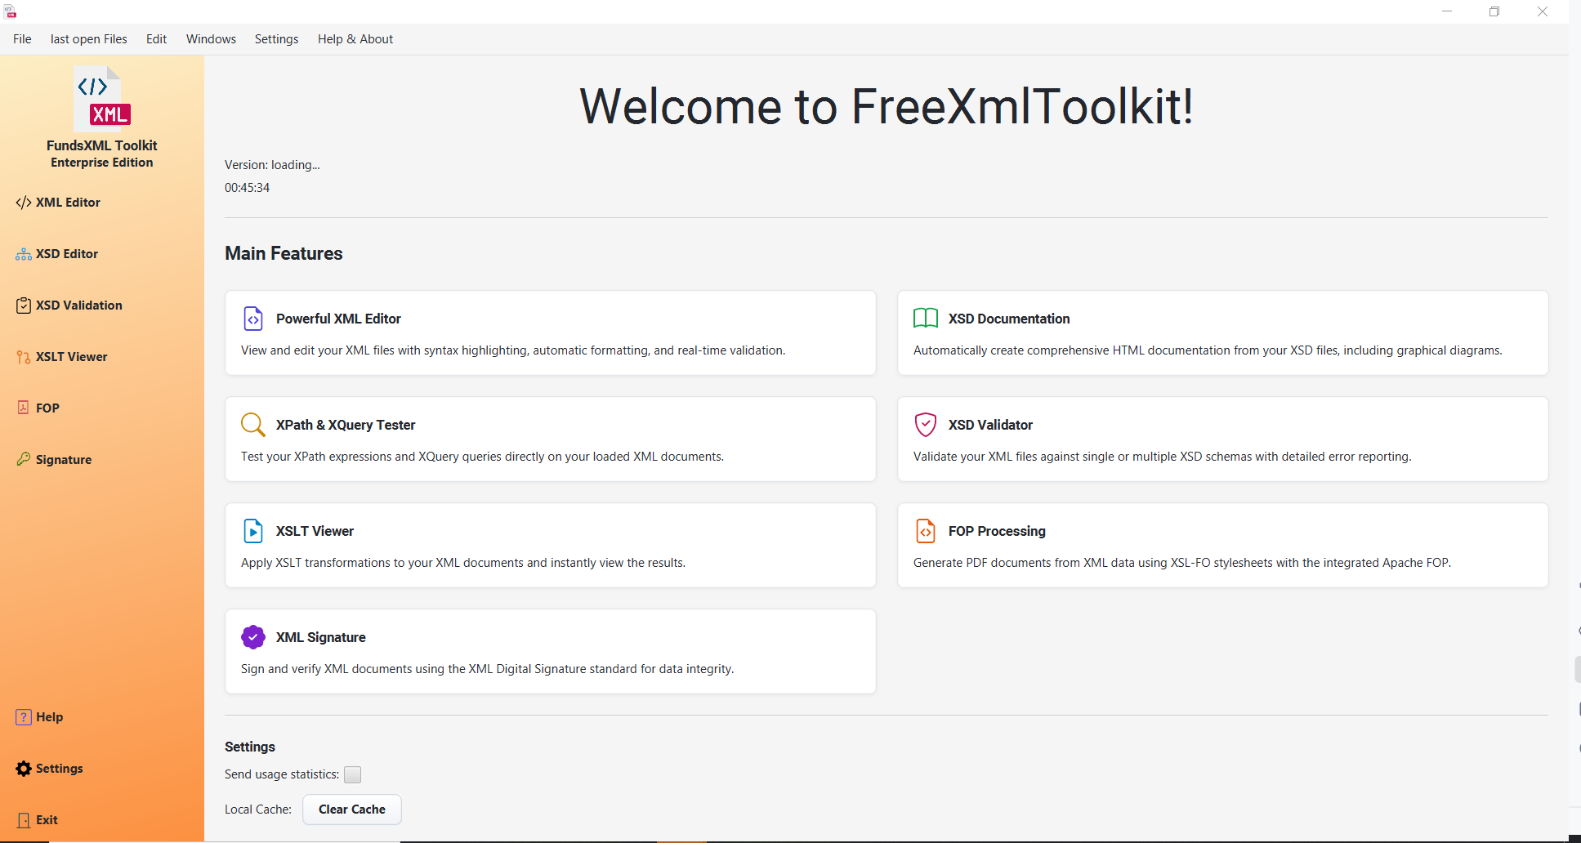Click the Settings gear icon in sidebar
The image size is (1581, 843).
pos(24,769)
